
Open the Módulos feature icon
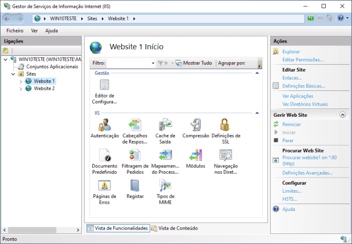[196, 155]
